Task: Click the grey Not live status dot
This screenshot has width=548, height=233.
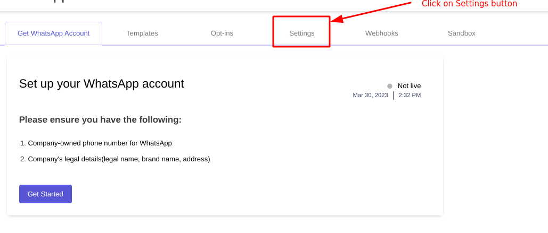Action: pos(390,86)
